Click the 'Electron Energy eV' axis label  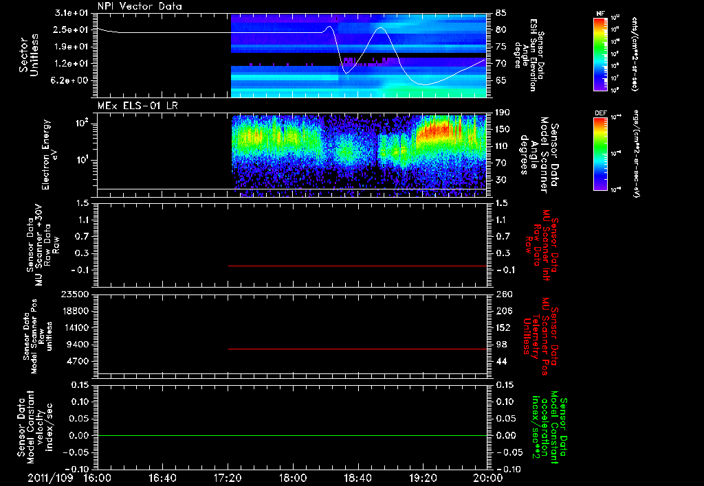(49, 154)
